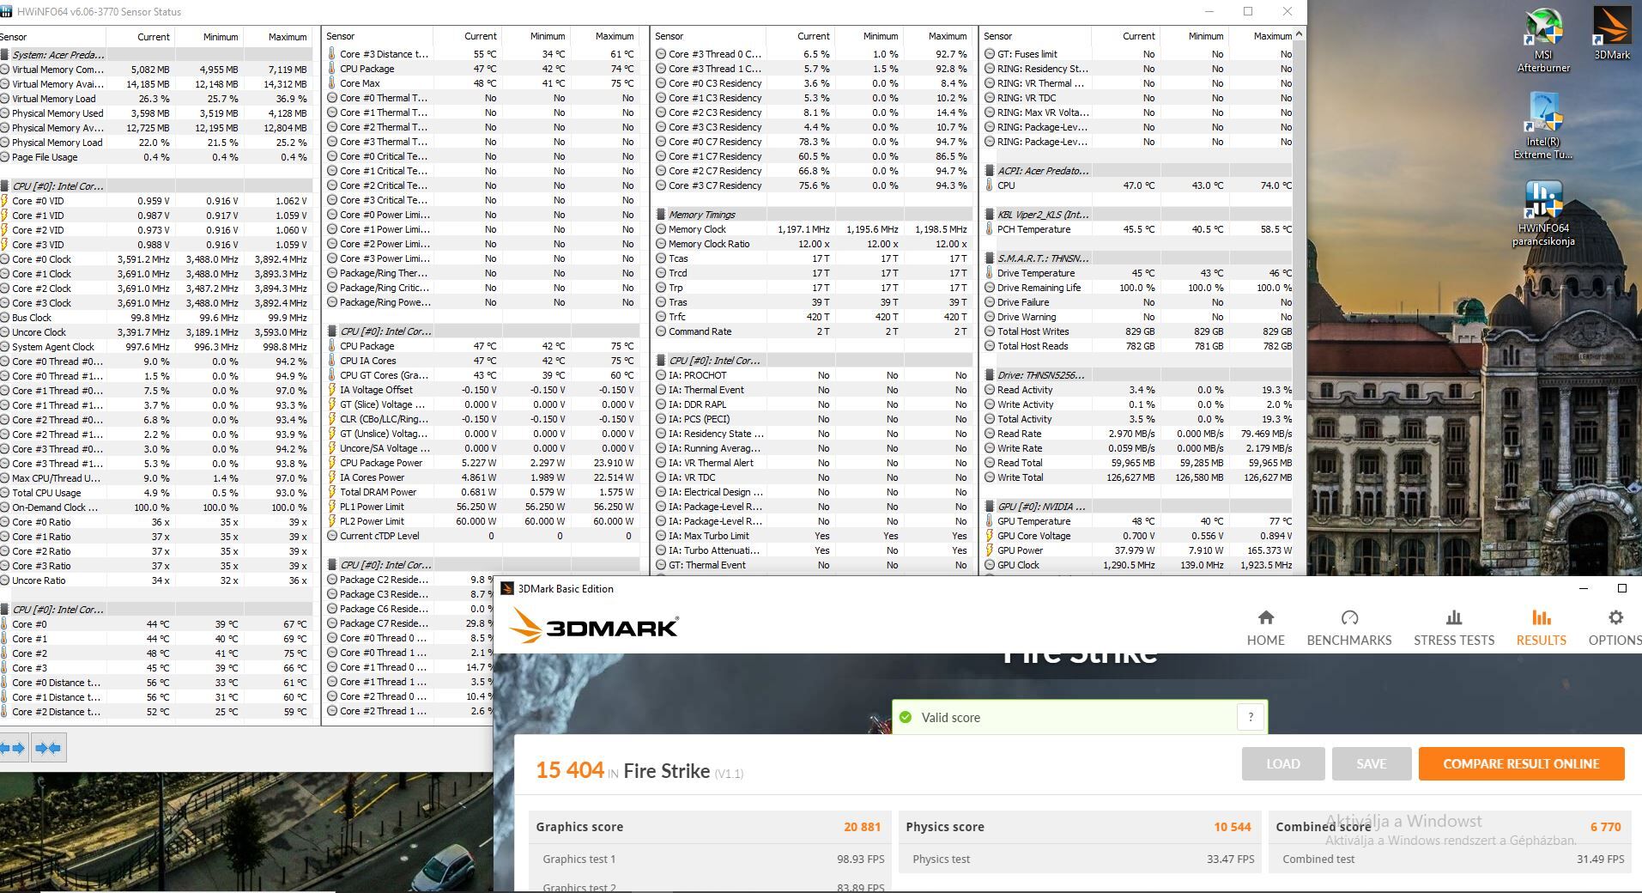Image resolution: width=1642 pixels, height=893 pixels.
Task: Click the Bus Clock row icon
Action: tap(5, 318)
